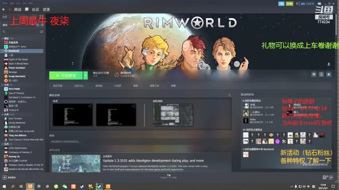Open the second screenshot thumbnail from today
The image size is (339, 190).
pos(116,114)
